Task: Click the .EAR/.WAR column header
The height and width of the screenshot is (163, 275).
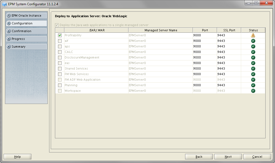Action: click(x=96, y=30)
